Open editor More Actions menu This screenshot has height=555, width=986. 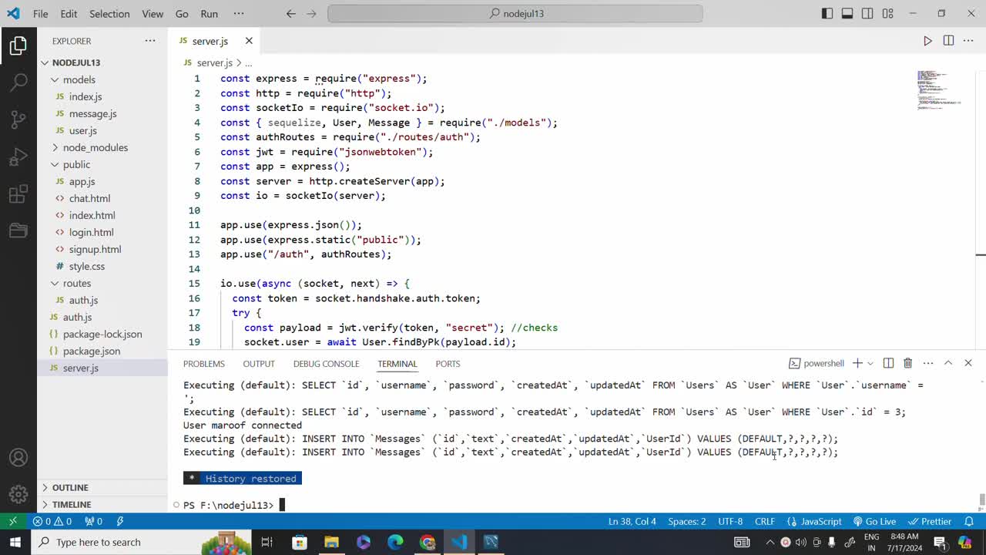pyautogui.click(x=969, y=41)
